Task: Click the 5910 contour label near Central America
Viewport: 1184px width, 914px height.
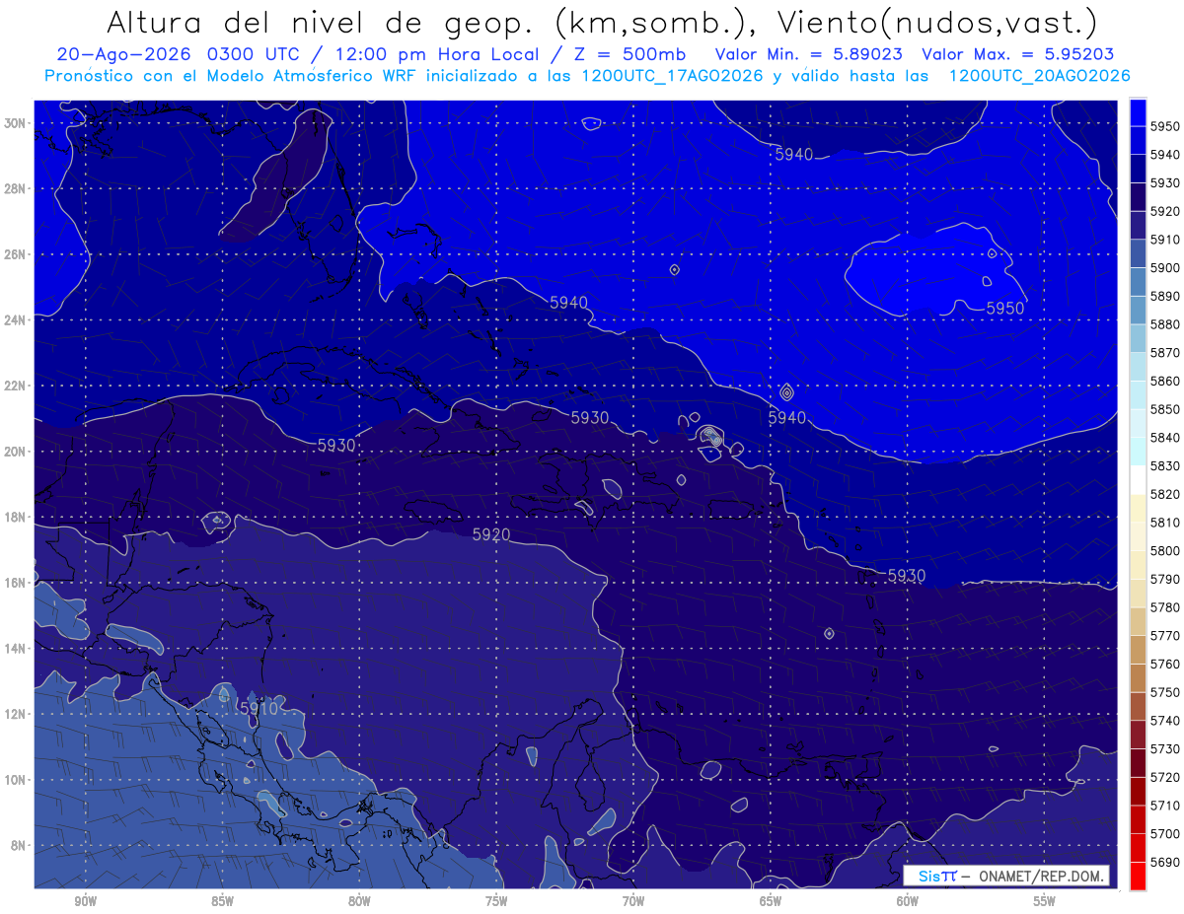Action: 259,708
